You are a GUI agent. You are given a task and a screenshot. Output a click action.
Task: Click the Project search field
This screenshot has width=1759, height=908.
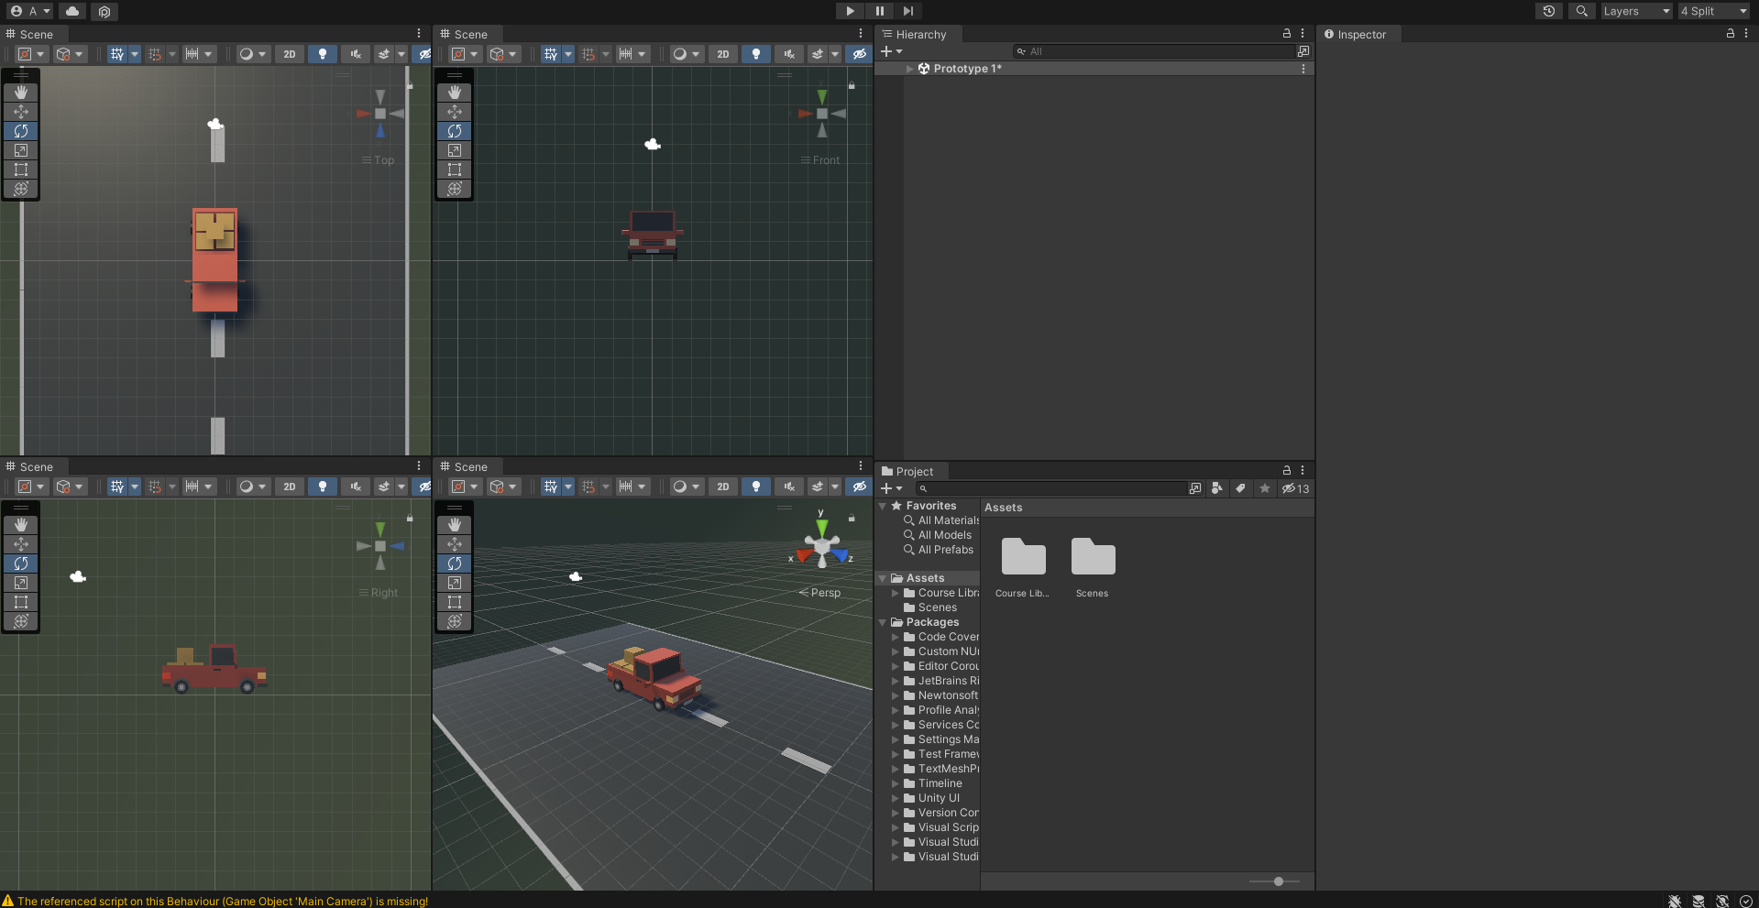pyautogui.click(x=1051, y=489)
